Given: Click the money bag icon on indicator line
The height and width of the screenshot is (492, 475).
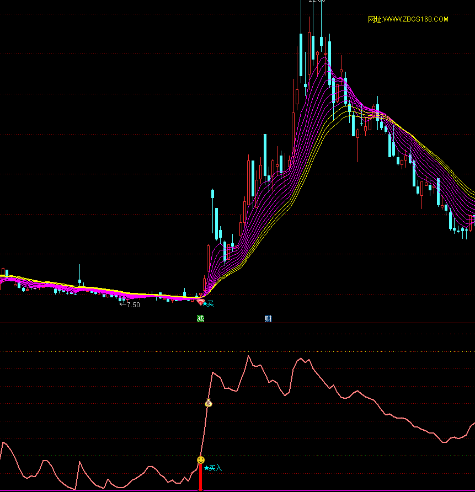Looking at the screenshot, I should 209,403.
